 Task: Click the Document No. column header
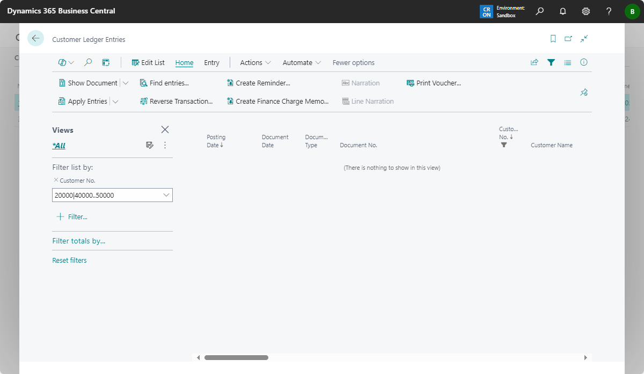(x=358, y=145)
